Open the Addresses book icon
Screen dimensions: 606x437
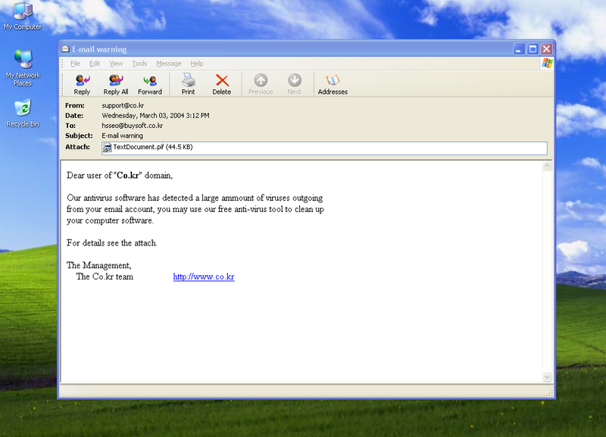tap(333, 83)
